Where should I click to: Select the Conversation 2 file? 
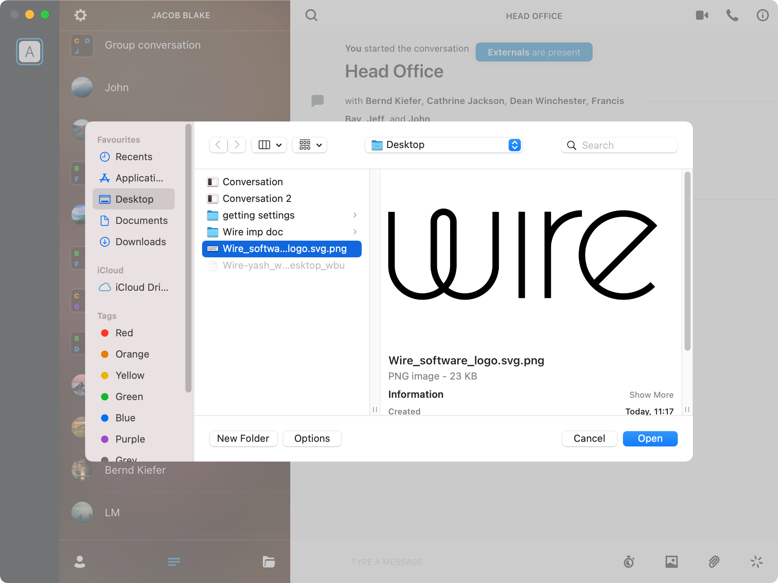tap(282, 199)
